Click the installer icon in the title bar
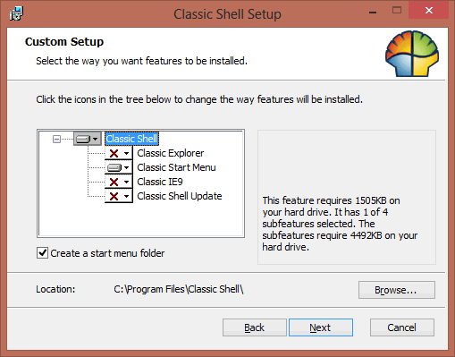The width and height of the screenshot is (455, 357). [16, 13]
